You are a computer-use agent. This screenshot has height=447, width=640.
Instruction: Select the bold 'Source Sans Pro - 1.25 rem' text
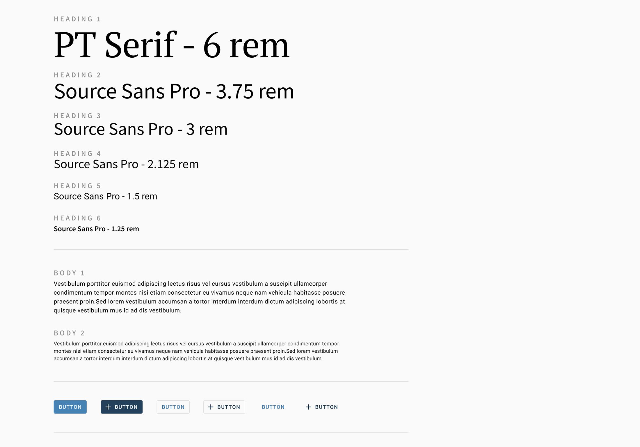coord(96,229)
